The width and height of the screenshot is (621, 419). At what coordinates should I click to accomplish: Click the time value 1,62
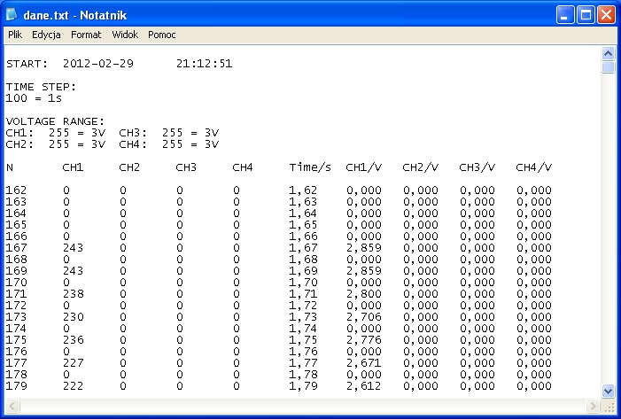pyautogui.click(x=303, y=190)
